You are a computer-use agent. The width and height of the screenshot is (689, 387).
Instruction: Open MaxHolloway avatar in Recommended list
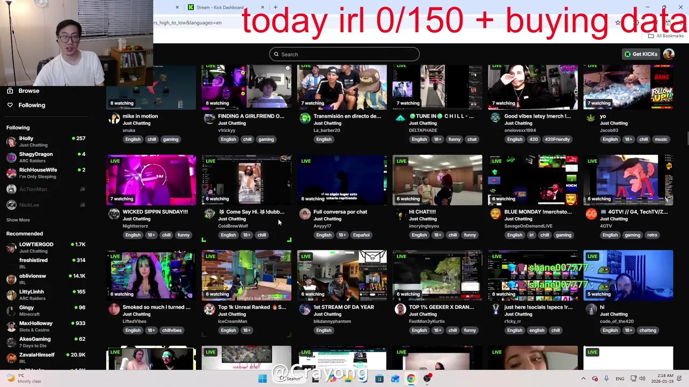coord(11,326)
